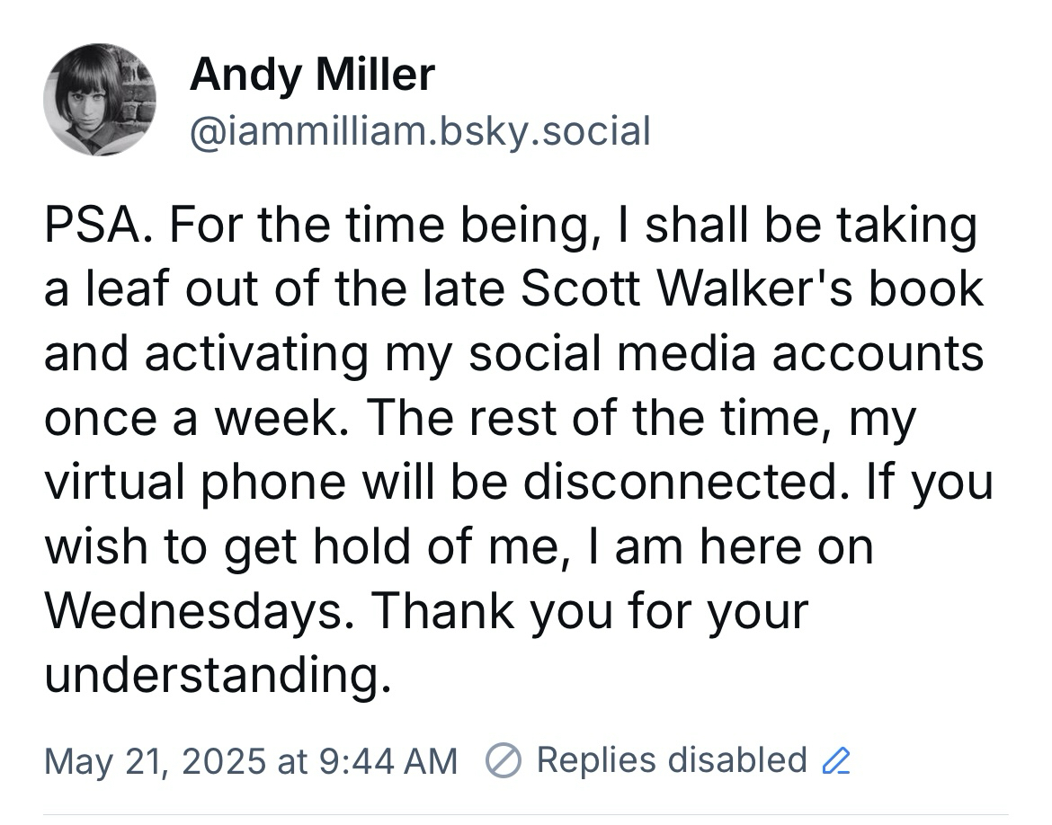This screenshot has width=1052, height=825.
Task: Click the Andy Miller display name
Action: coord(312,74)
